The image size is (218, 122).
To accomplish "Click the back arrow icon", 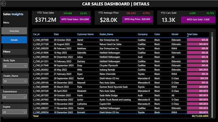I will [3, 4].
